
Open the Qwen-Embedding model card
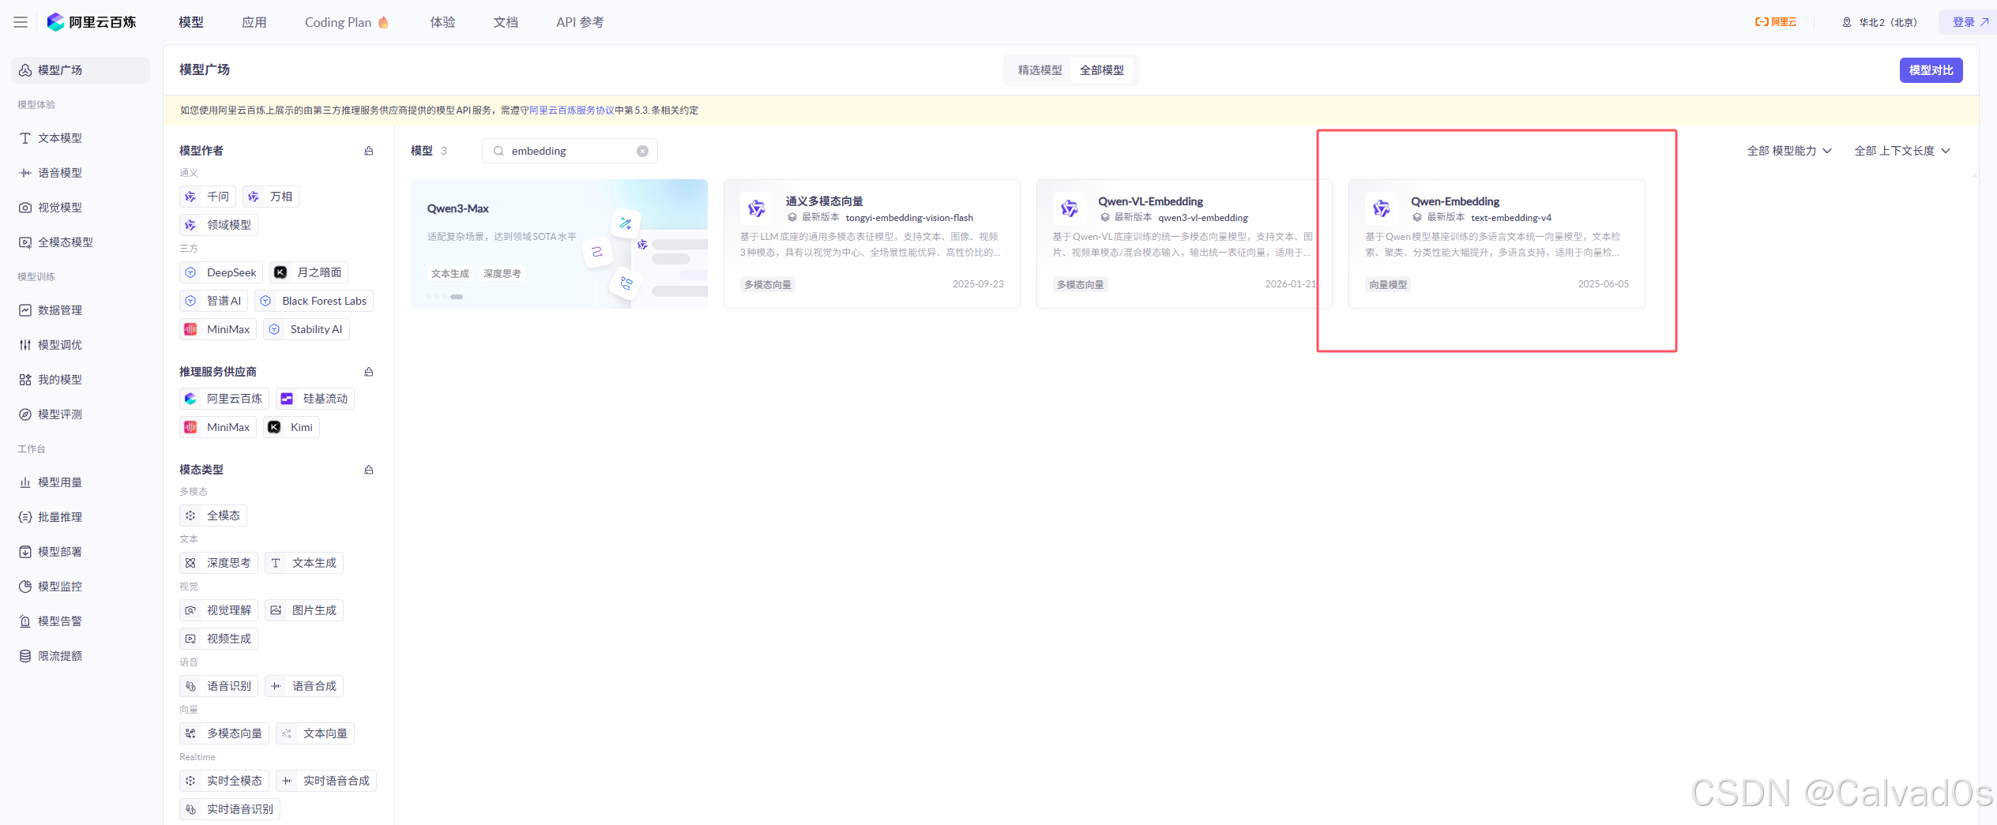1497,244
